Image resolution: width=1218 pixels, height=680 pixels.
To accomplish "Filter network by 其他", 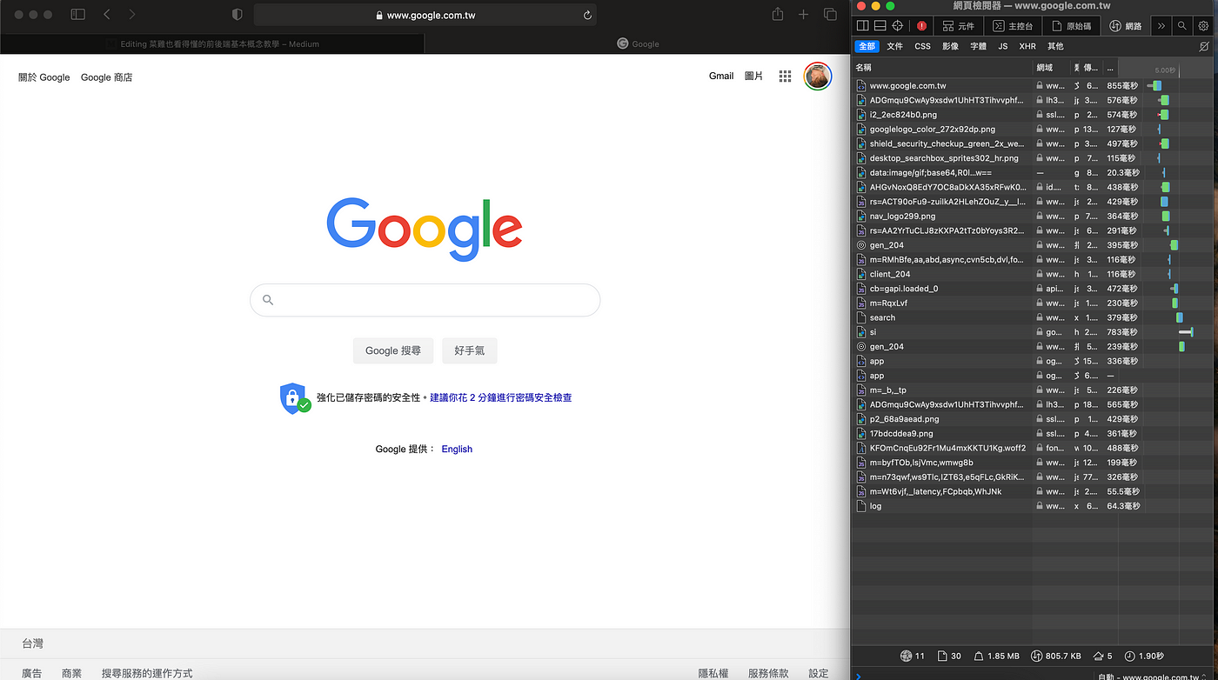I will (x=1055, y=46).
